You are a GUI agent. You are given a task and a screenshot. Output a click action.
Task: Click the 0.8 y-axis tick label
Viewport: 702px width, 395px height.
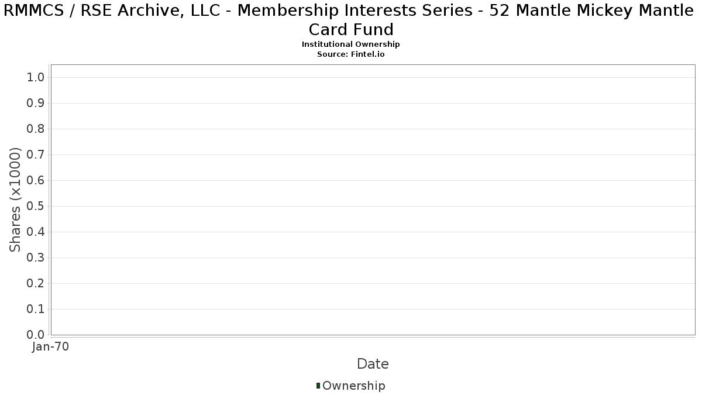coord(36,129)
